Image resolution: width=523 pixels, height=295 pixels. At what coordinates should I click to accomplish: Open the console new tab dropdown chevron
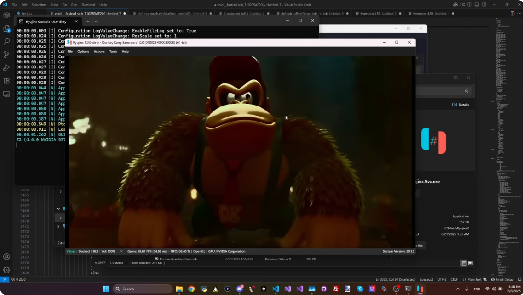(x=96, y=21)
